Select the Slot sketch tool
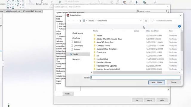Viewport: 191px width, 107px height. [8, 8]
